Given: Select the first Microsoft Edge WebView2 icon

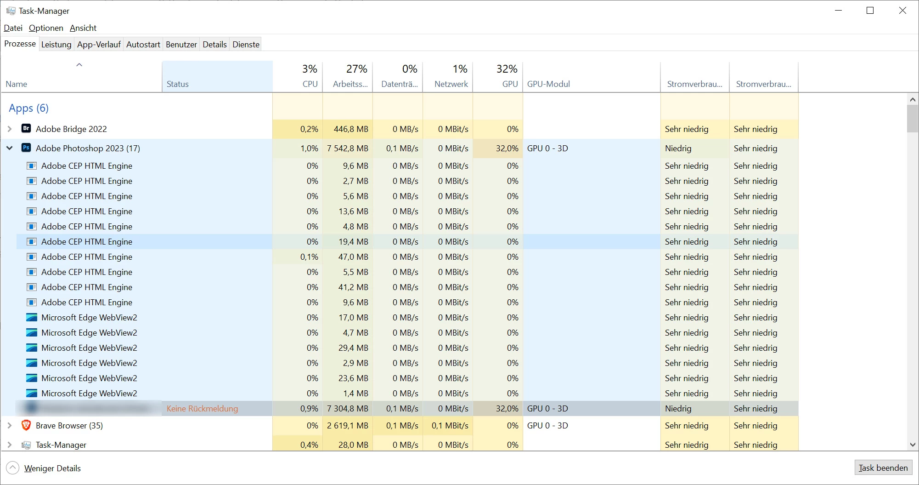Looking at the screenshot, I should click(x=32, y=317).
